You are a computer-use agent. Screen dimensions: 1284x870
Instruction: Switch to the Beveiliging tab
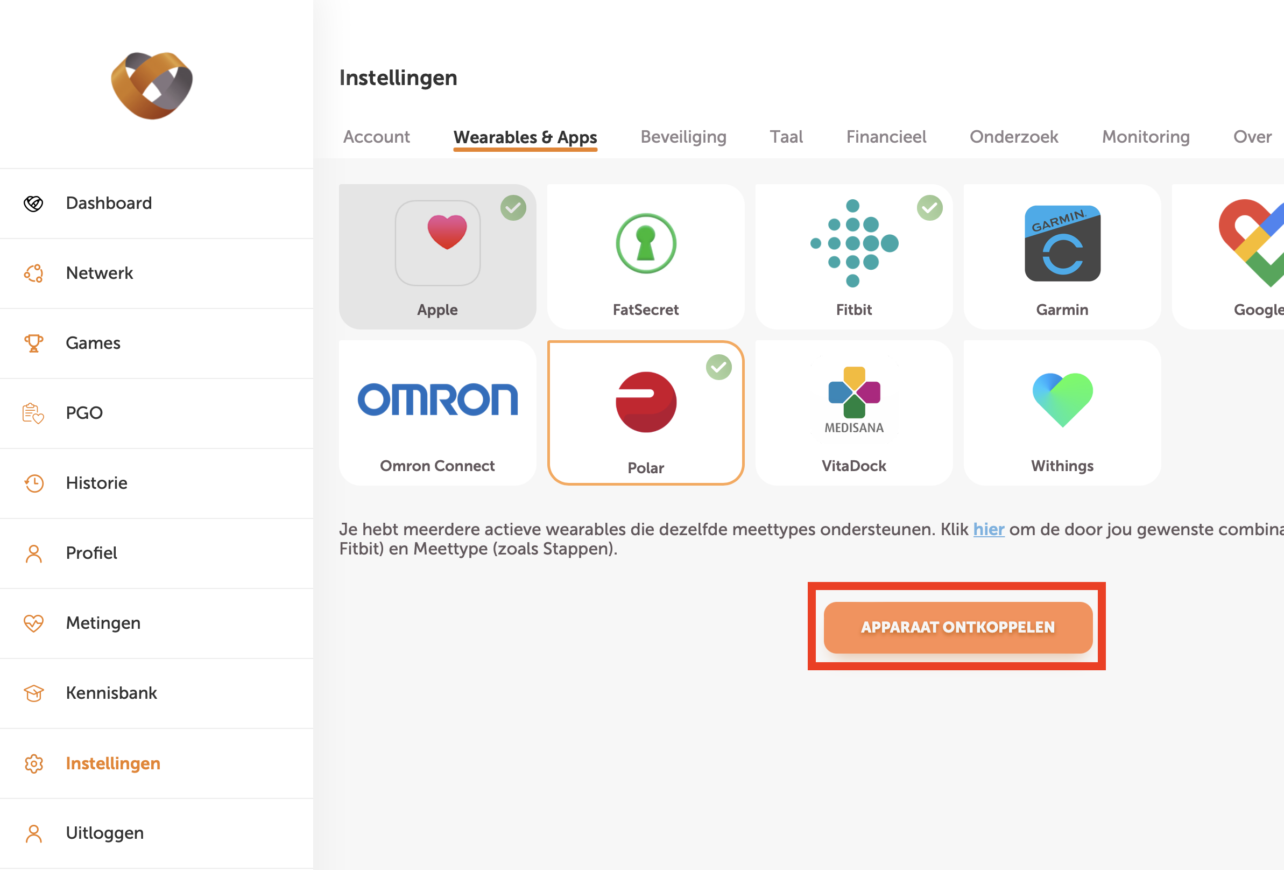pos(683,137)
